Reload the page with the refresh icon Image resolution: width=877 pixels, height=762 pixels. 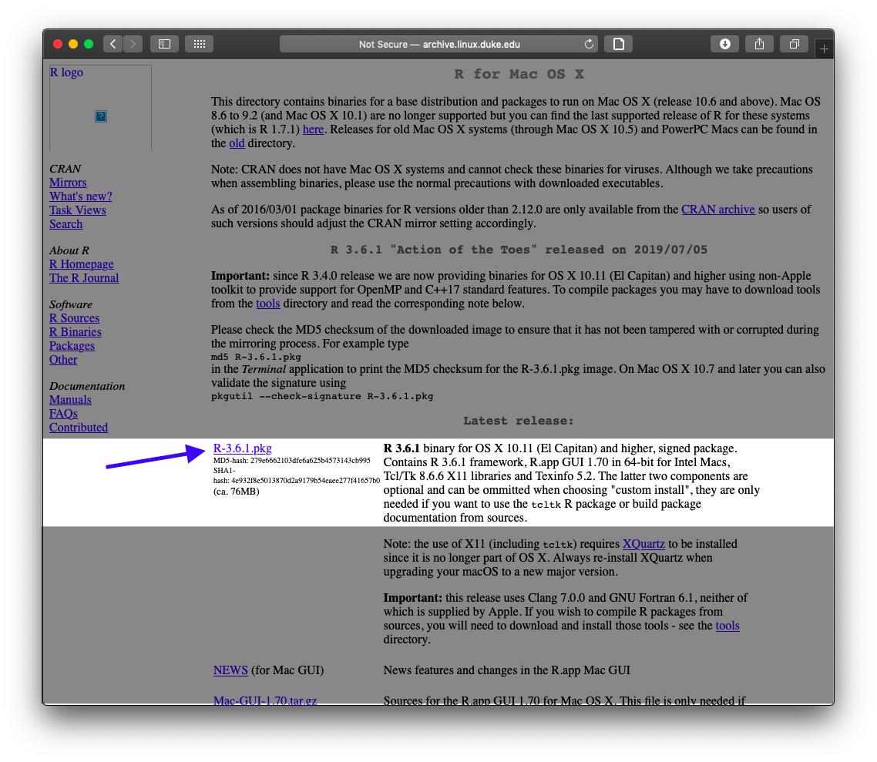pyautogui.click(x=589, y=44)
